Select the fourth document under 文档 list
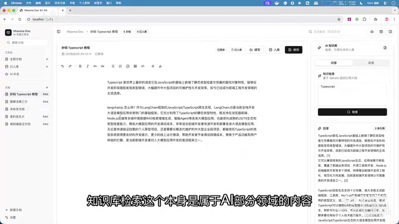 click(x=26, y=116)
